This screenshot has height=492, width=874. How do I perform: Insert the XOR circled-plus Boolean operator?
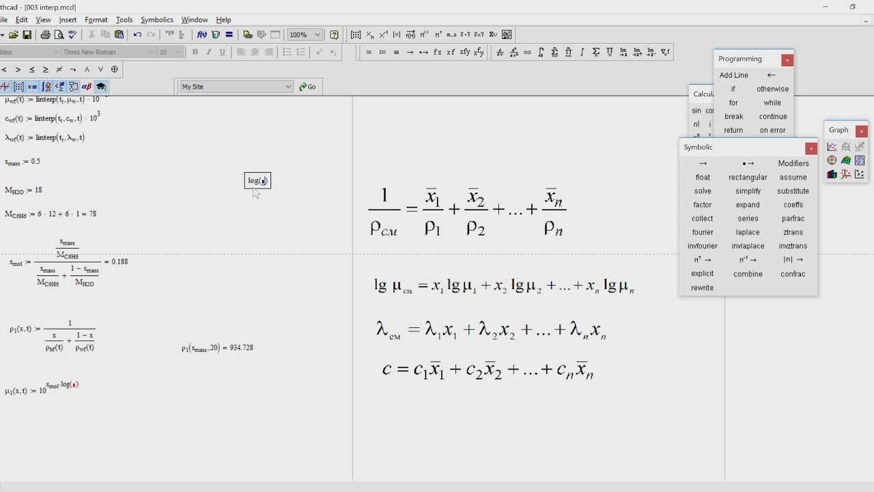pyautogui.click(x=115, y=70)
